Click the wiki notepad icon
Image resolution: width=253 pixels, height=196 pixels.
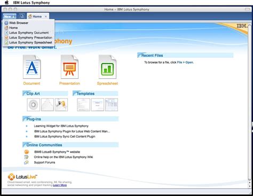[x=26, y=157]
